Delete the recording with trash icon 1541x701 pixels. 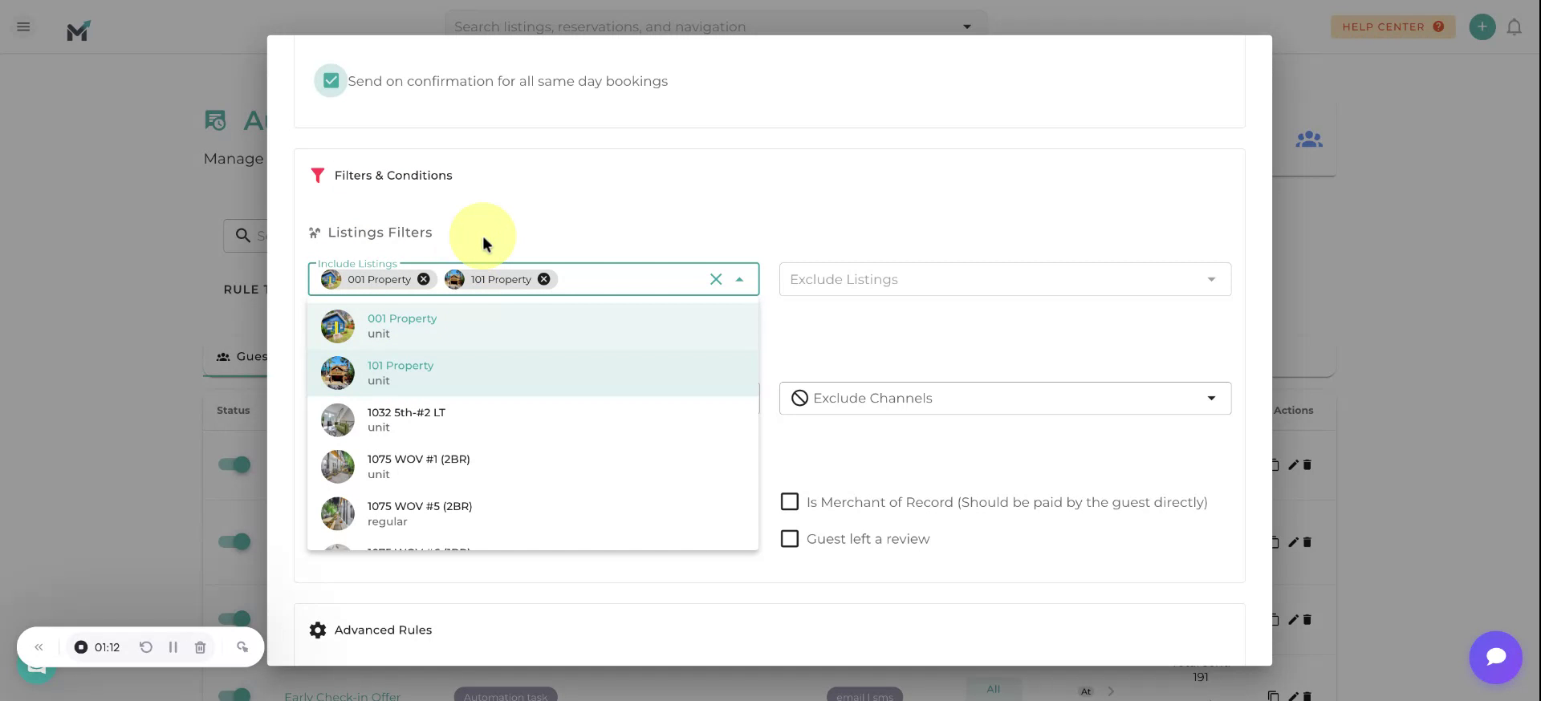pyautogui.click(x=201, y=647)
